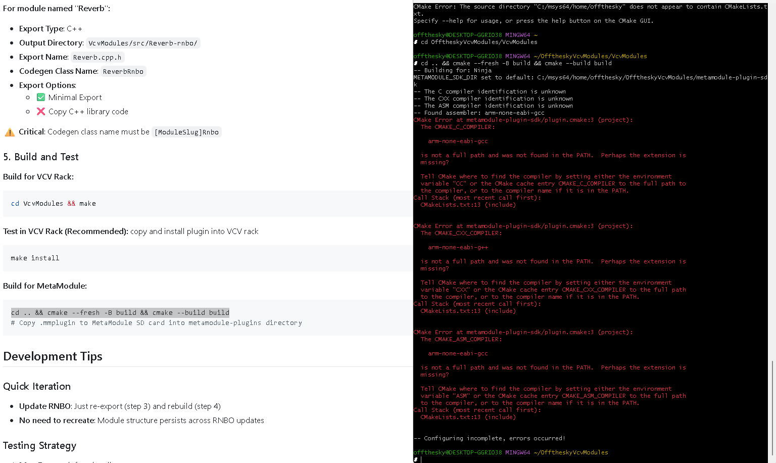This screenshot has width=776, height=463.
Task: Click the terminal input cursor at the bottom prompt
Action: 421,459
